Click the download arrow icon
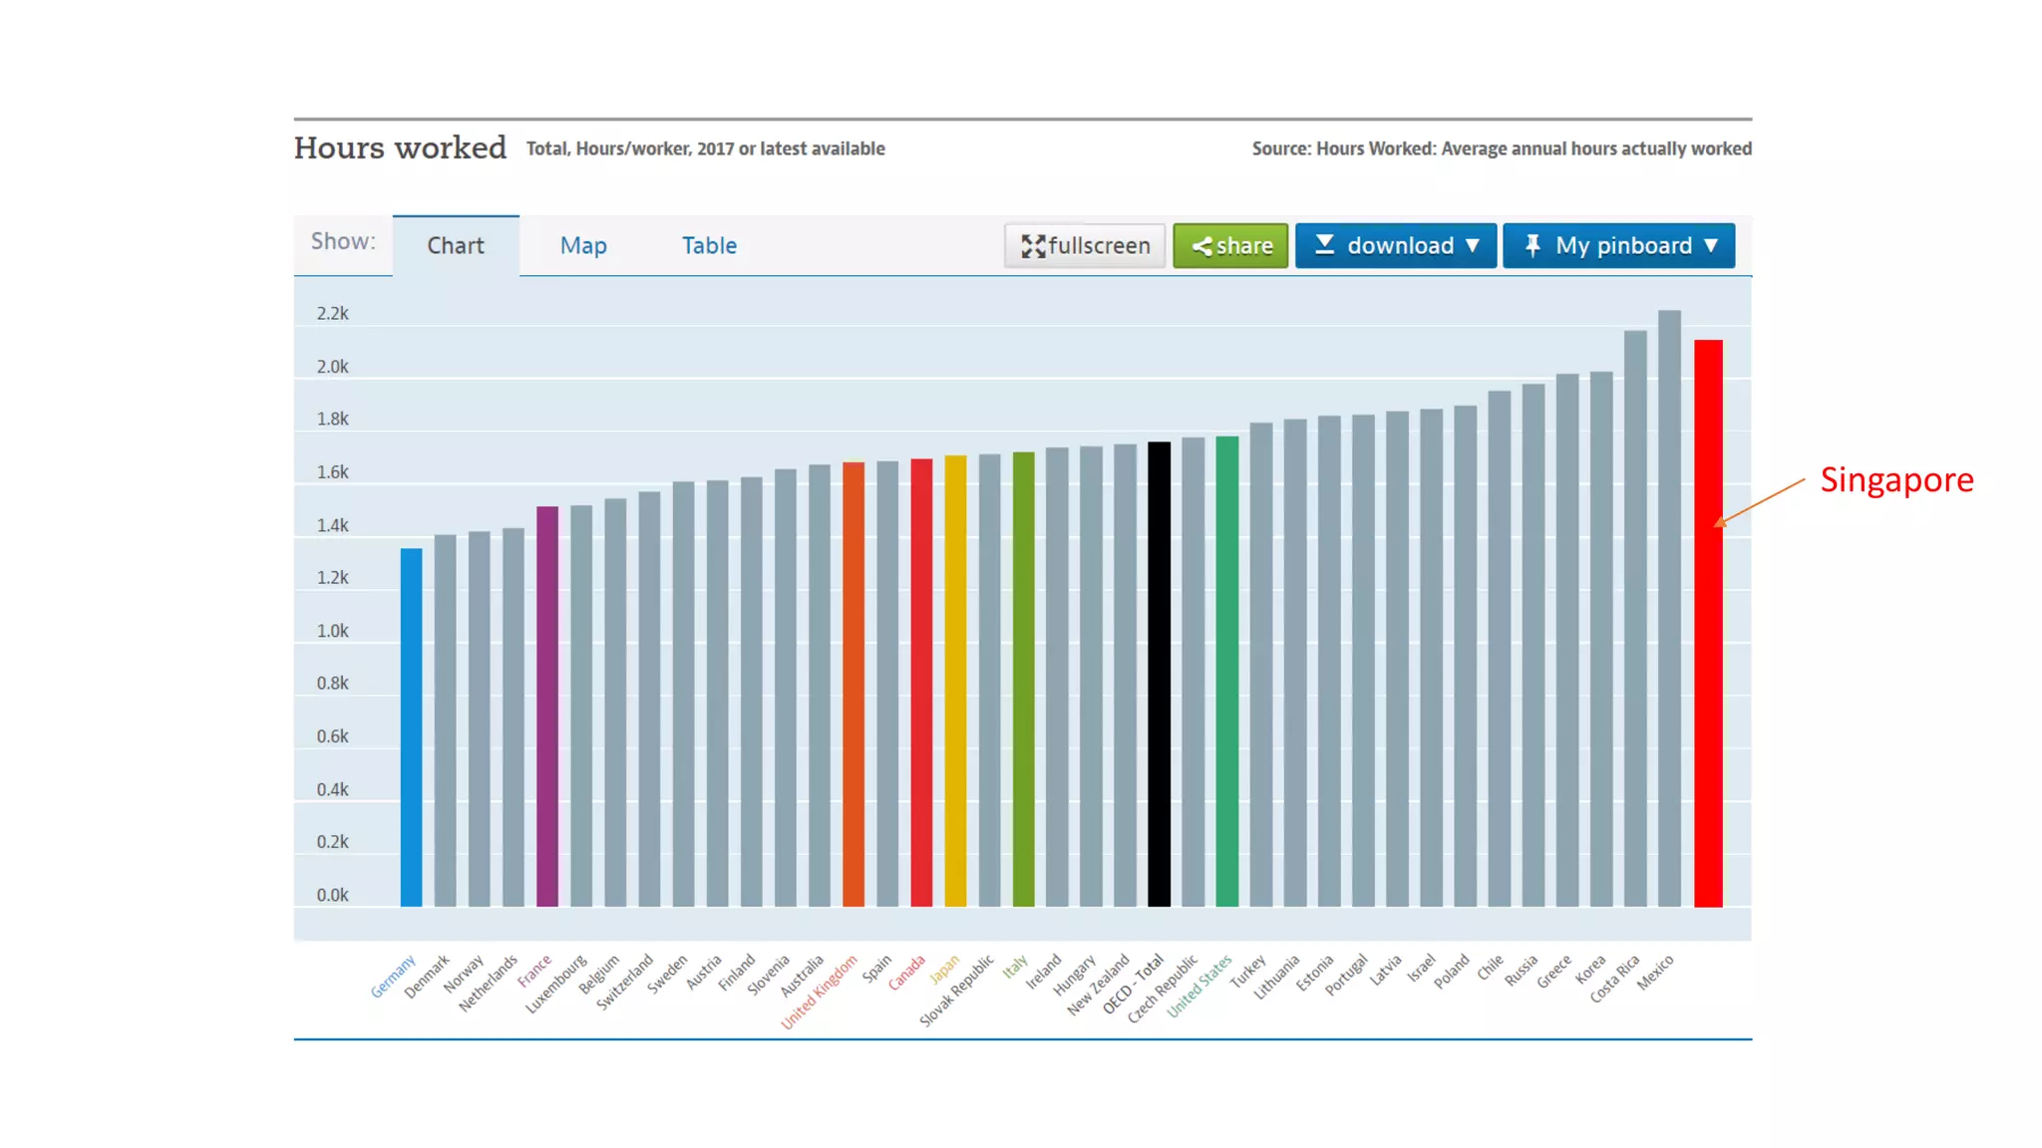This screenshot has width=2042, height=1148. pos(1324,245)
